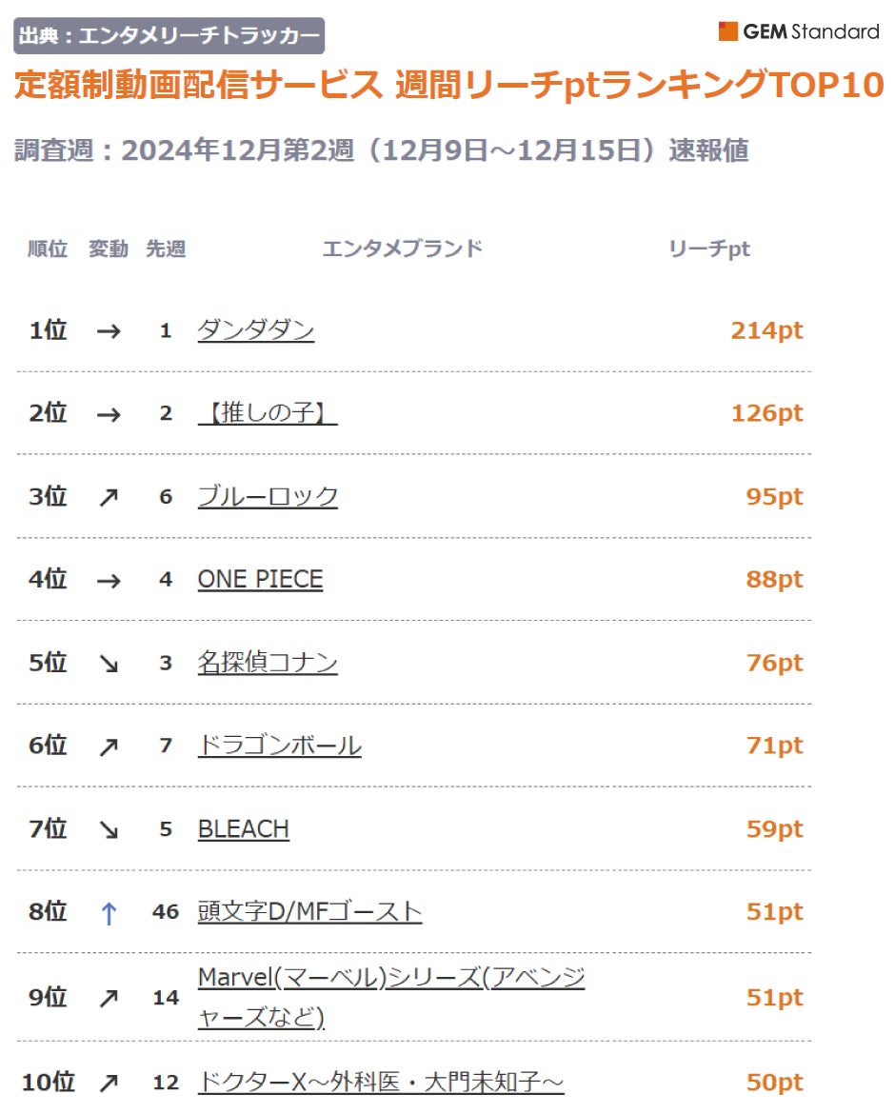
Task: Select the ドラゴンボール link
Action: point(279,746)
